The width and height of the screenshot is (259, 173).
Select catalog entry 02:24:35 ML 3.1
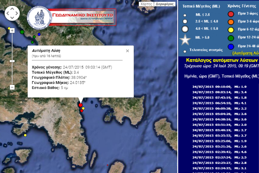(x=220, y=168)
